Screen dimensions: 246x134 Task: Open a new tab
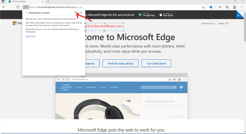point(48,2)
